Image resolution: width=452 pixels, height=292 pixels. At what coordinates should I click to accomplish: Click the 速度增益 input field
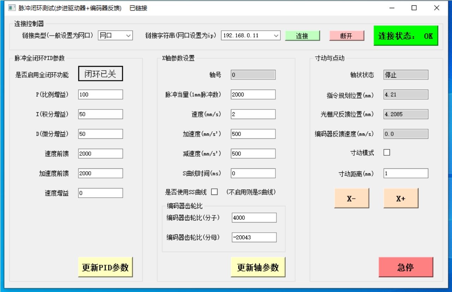[101, 193]
